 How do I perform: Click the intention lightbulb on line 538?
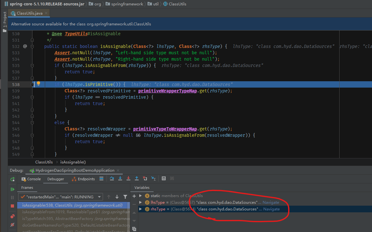pyautogui.click(x=38, y=83)
